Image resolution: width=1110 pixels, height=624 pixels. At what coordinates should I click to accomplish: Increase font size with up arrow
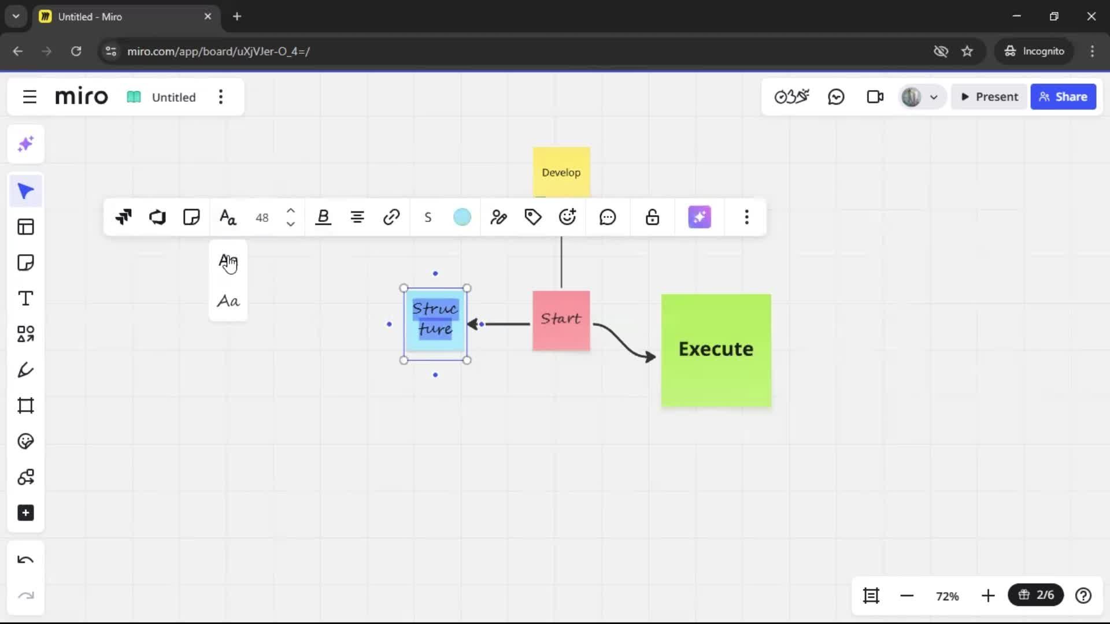(x=291, y=211)
